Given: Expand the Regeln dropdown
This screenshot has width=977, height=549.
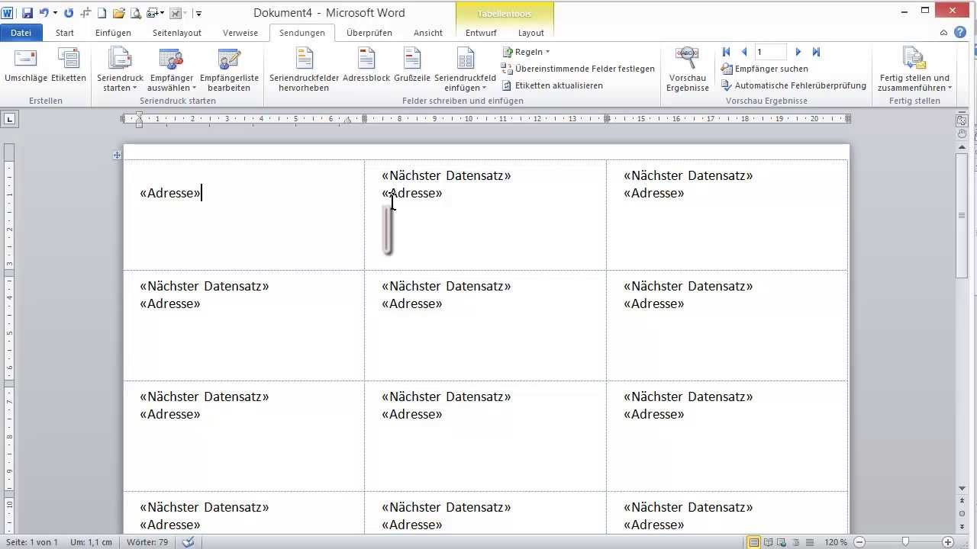Looking at the screenshot, I should pos(527,51).
